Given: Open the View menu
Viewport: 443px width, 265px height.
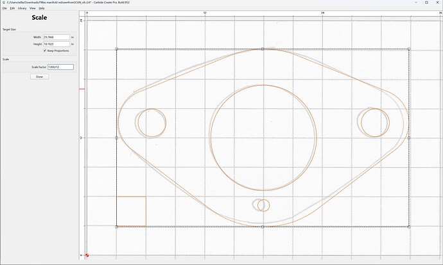Looking at the screenshot, I should [33, 8].
